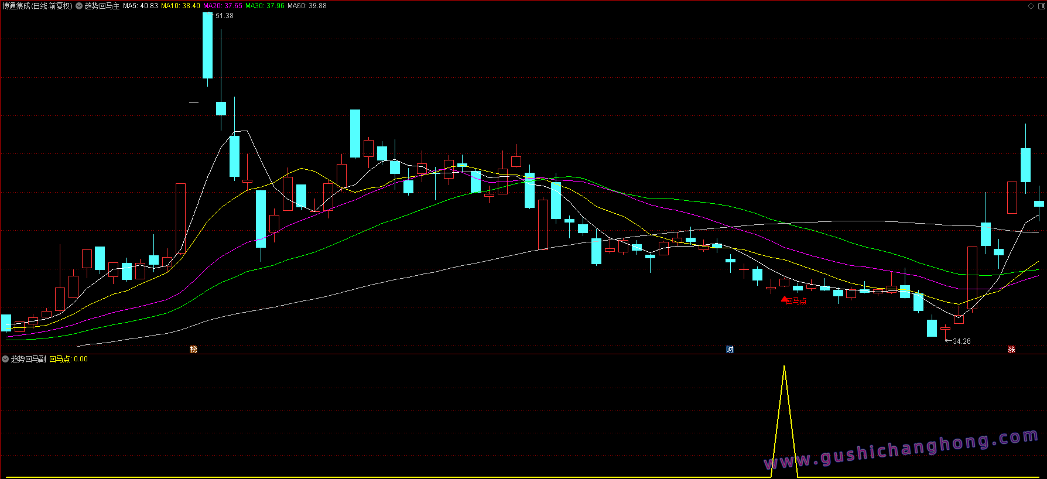Screen dimensions: 1047x479
Task: Click the green MA30 legend label
Action: tap(265, 6)
